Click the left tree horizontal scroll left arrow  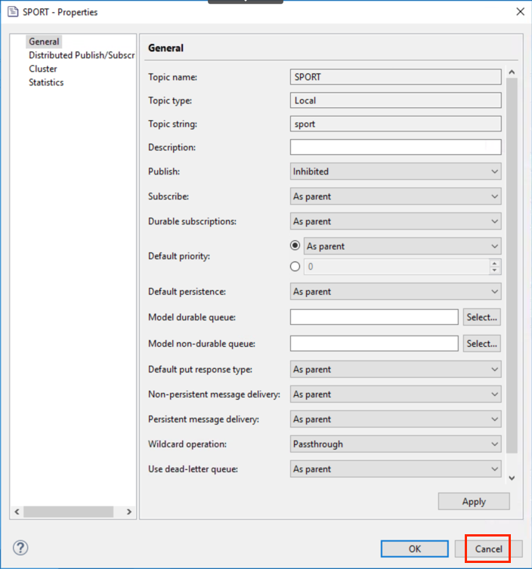tap(17, 512)
